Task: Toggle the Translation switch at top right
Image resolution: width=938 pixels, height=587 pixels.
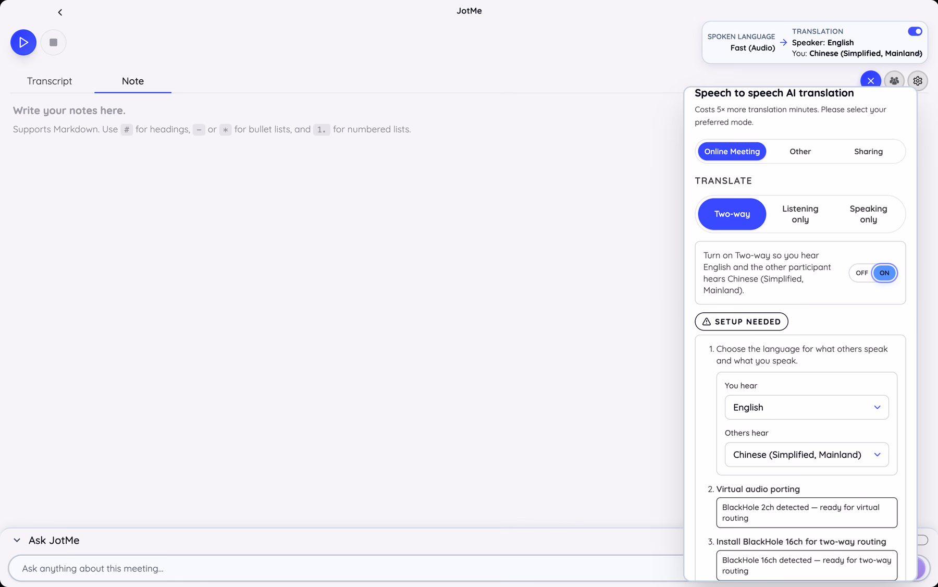Action: (915, 31)
